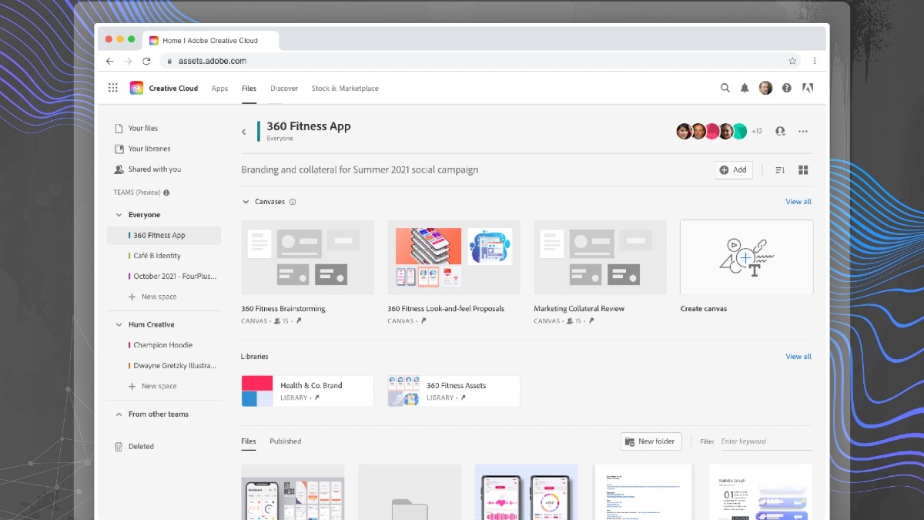Click the New folder button
924x520 pixels.
651,441
